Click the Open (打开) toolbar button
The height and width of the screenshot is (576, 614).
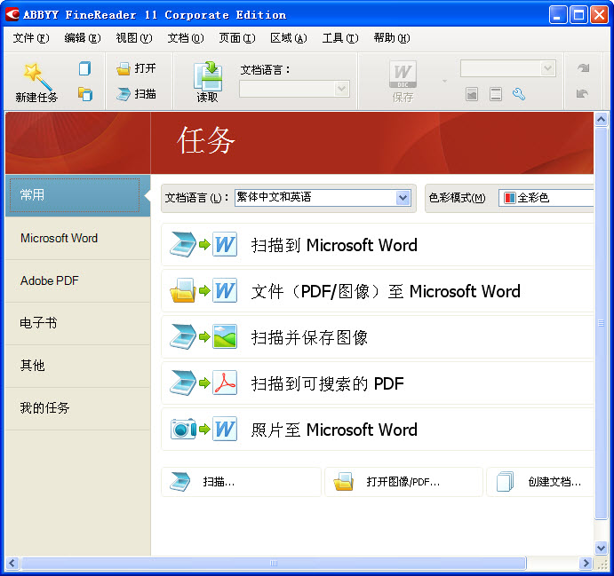[136, 68]
